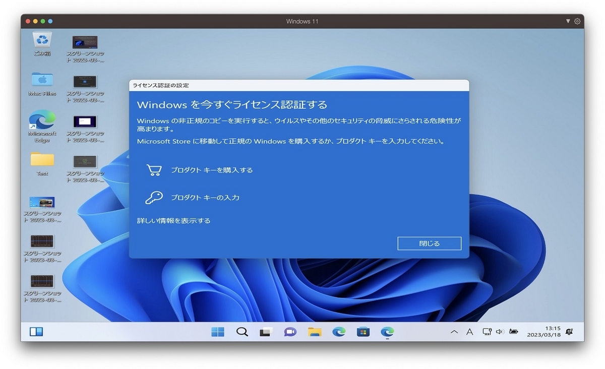Click the battery icon in the system tray
The width and height of the screenshot is (605, 369).
[513, 332]
